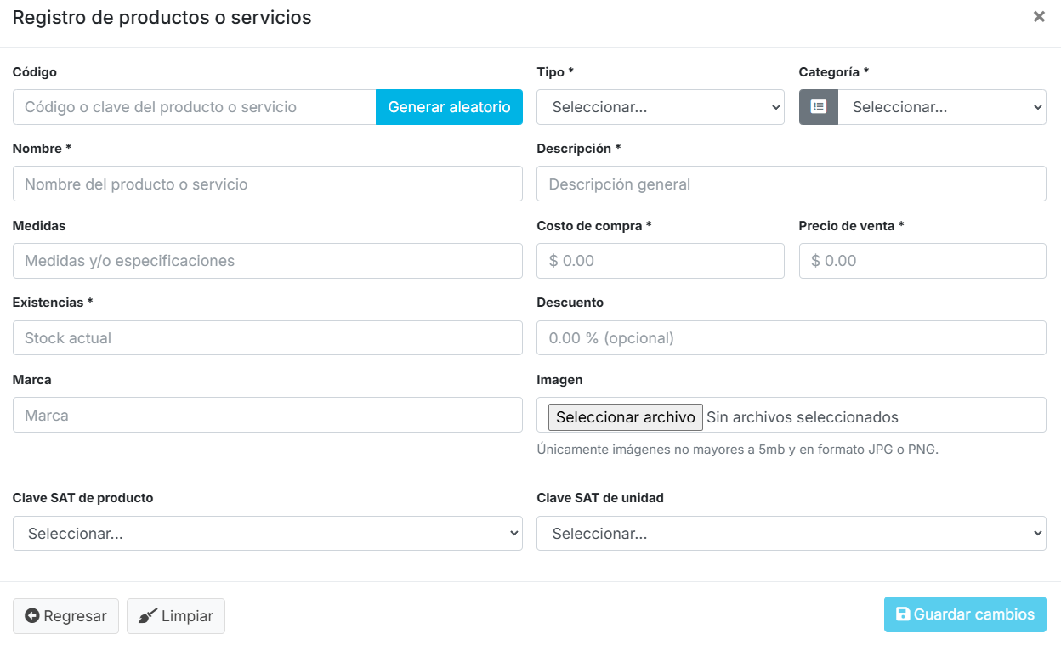Focus the Medidas specifications field

[x=267, y=261]
